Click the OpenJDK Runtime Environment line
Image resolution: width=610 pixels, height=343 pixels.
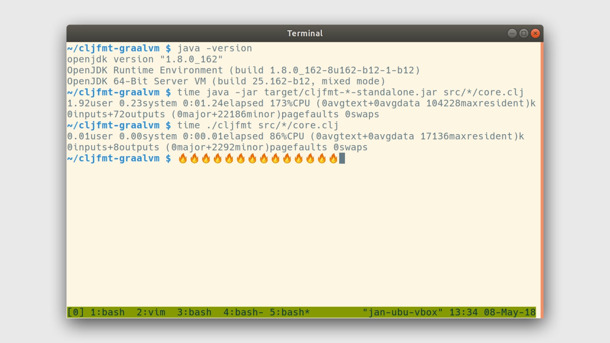[x=244, y=71]
